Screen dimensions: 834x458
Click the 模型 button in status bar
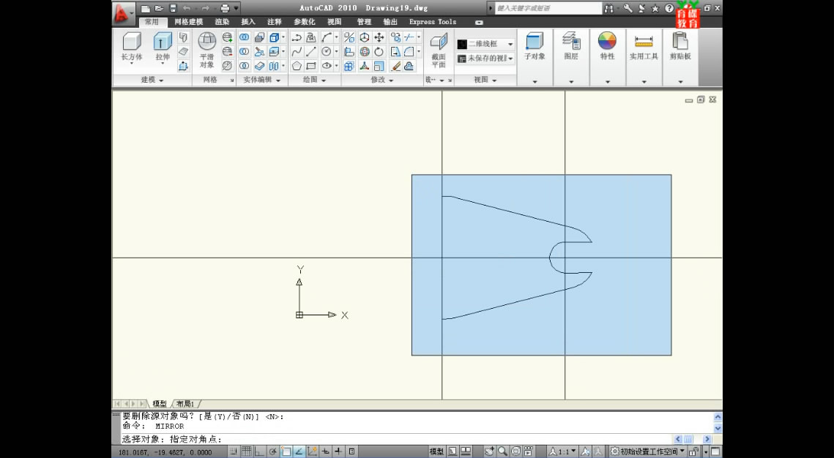click(436, 451)
